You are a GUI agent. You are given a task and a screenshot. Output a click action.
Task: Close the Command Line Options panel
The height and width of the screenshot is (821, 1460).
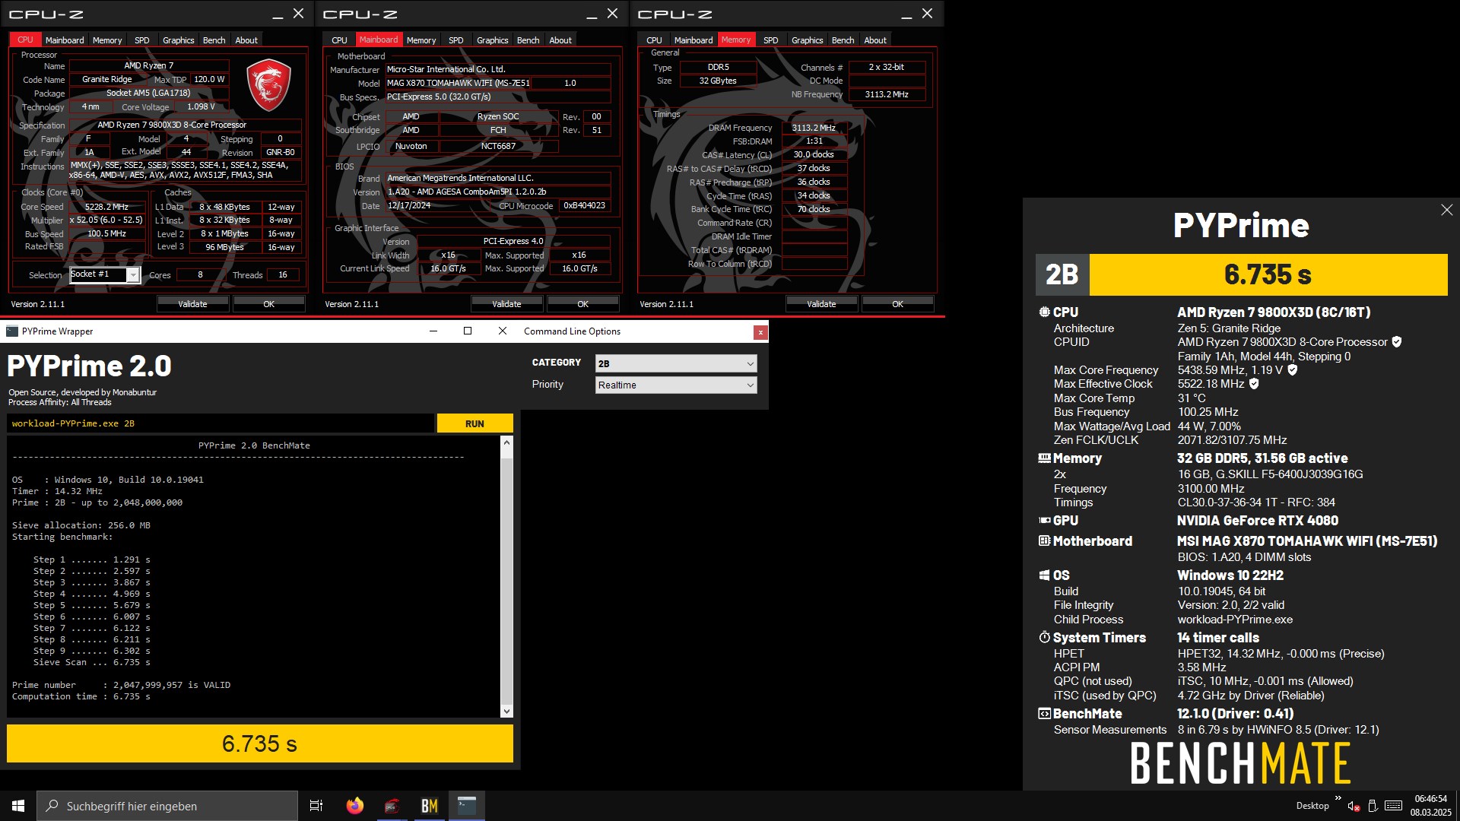click(760, 332)
